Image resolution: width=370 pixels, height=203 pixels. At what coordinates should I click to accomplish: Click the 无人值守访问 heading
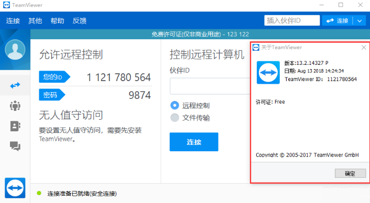click(x=71, y=115)
